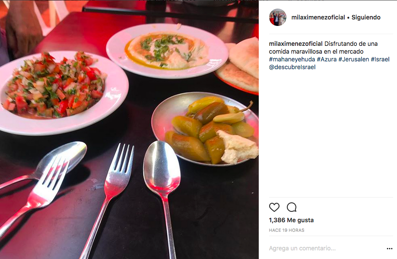Click the pickles bowl in the photo
Screen dimensions: 397x259
click(205, 129)
